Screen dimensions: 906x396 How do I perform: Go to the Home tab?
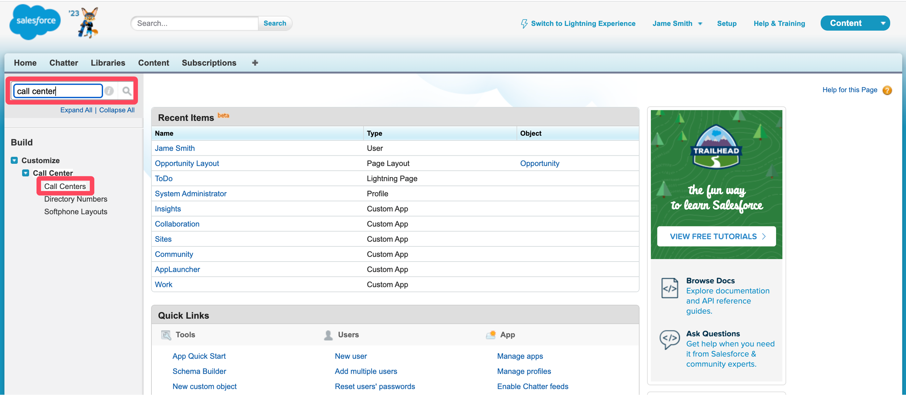(x=25, y=63)
